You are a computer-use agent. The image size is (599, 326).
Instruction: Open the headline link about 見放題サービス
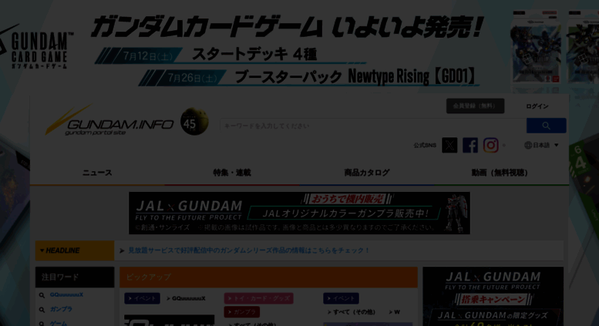click(x=249, y=250)
